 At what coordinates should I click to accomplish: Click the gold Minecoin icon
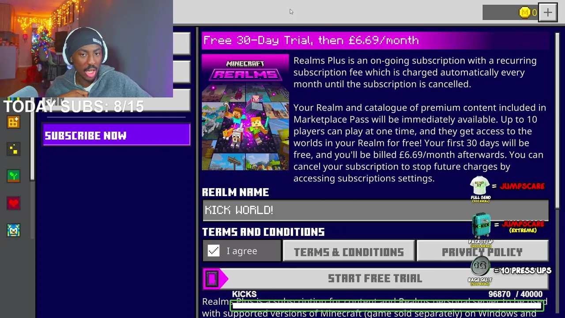pos(524,12)
